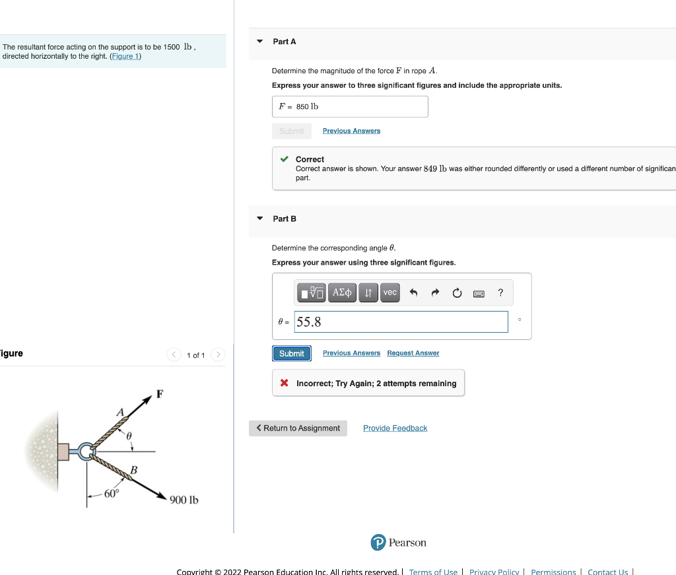
Task: Open the math templates palette in equation toolbar
Action: click(x=311, y=292)
